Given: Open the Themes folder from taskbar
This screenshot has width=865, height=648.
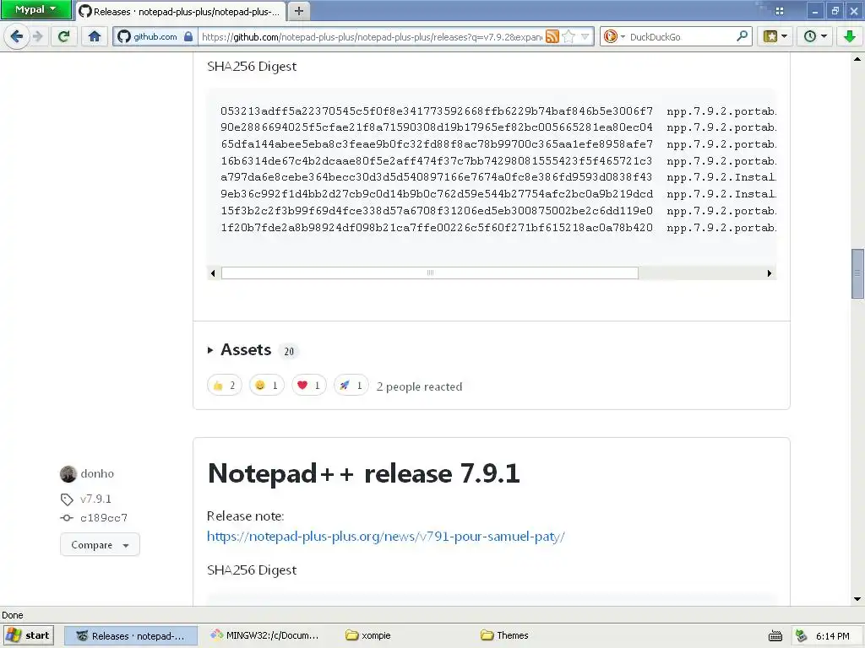Looking at the screenshot, I should coord(504,635).
